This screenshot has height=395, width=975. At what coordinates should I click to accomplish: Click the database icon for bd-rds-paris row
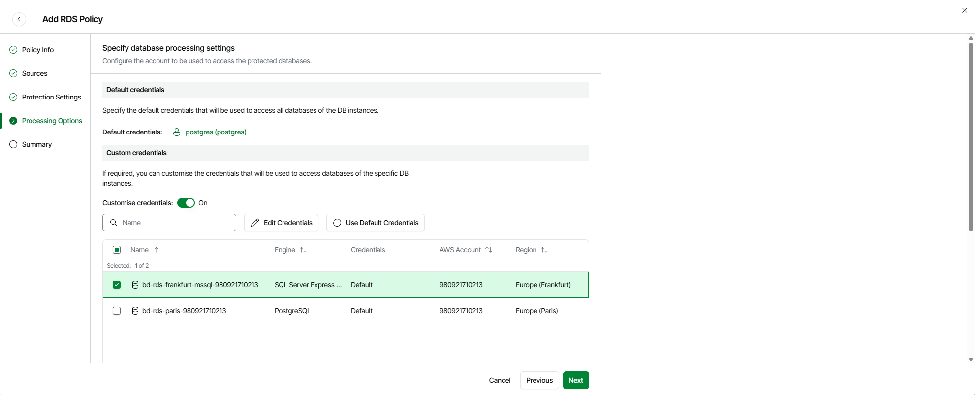click(x=135, y=311)
